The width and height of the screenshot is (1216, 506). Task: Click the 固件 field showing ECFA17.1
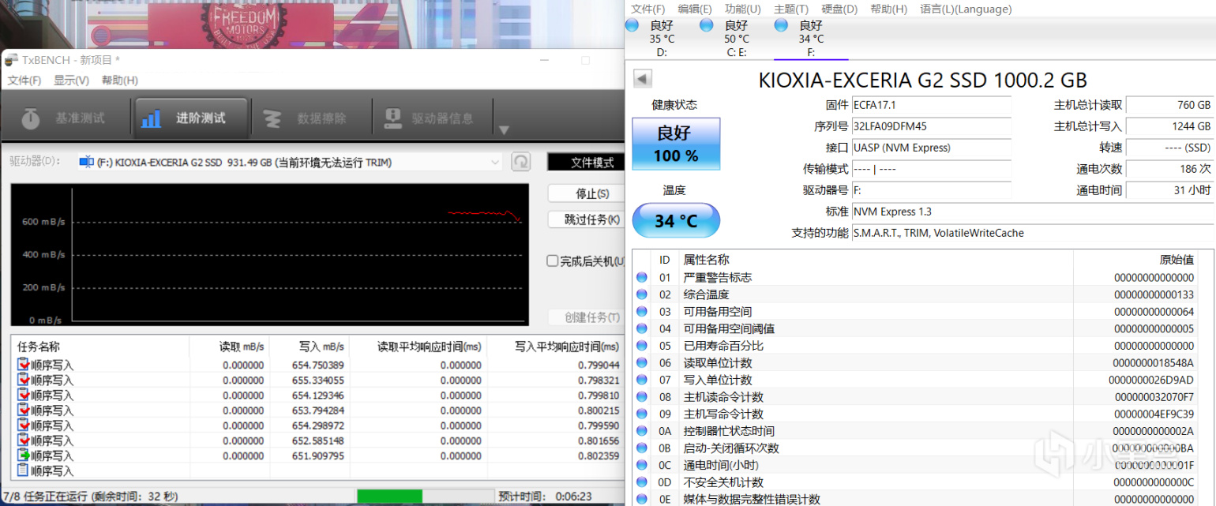coord(931,105)
